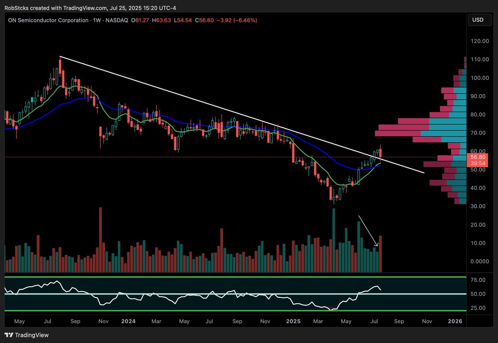Click the 2026 label on time axis

point(456,321)
